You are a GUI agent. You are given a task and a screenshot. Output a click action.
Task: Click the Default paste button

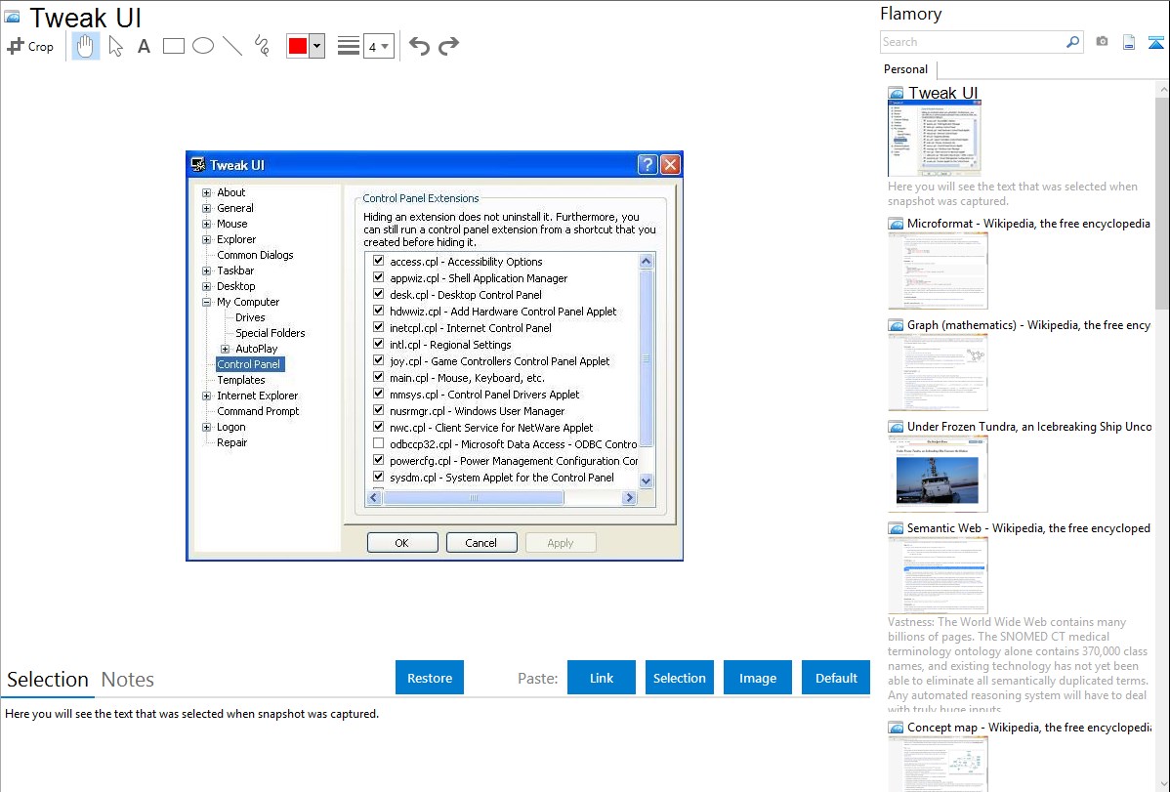pos(836,678)
